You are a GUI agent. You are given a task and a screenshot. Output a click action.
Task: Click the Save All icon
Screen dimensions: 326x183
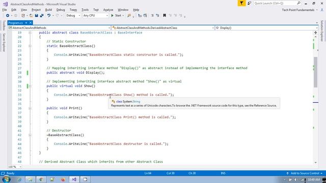[42, 16]
